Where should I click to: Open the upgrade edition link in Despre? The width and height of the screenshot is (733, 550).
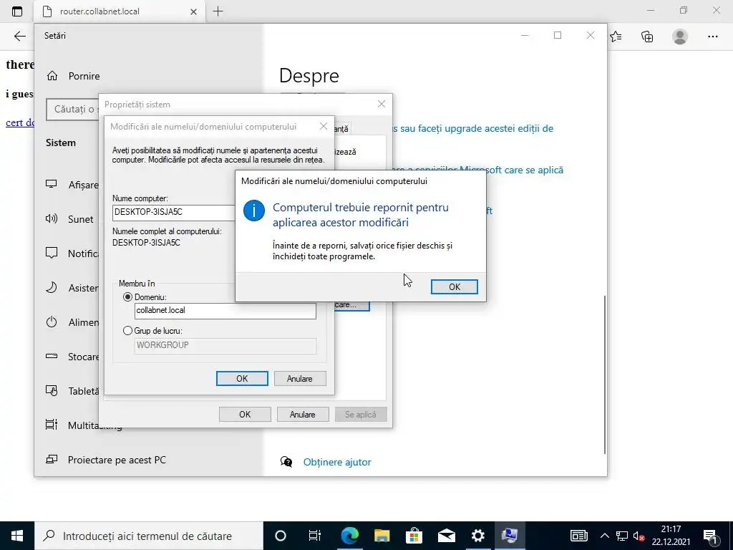473,129
